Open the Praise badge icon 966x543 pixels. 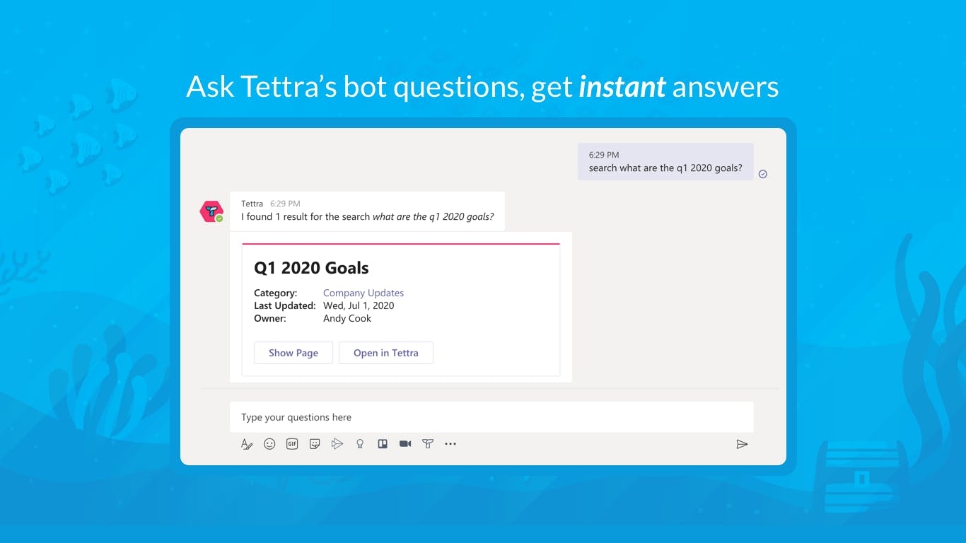tap(360, 444)
